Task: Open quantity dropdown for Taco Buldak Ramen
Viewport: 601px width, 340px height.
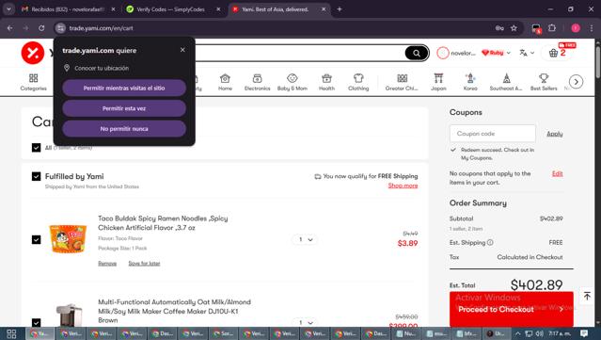Action: (x=305, y=239)
